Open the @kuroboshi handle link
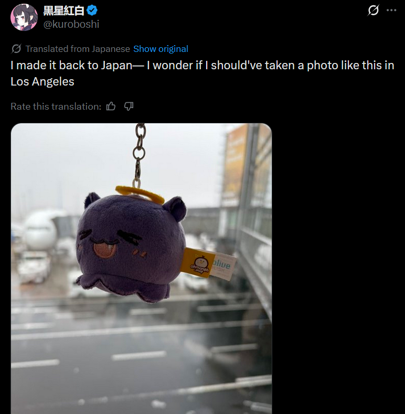This screenshot has height=414, width=405. click(x=71, y=24)
